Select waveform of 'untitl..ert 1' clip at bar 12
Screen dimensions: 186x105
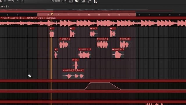(x=85, y=55)
